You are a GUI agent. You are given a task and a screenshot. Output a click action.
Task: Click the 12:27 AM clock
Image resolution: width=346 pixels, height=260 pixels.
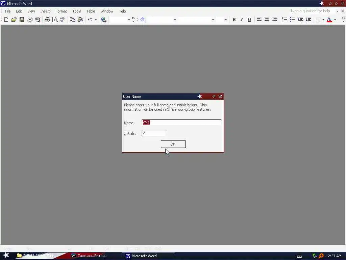point(333,256)
